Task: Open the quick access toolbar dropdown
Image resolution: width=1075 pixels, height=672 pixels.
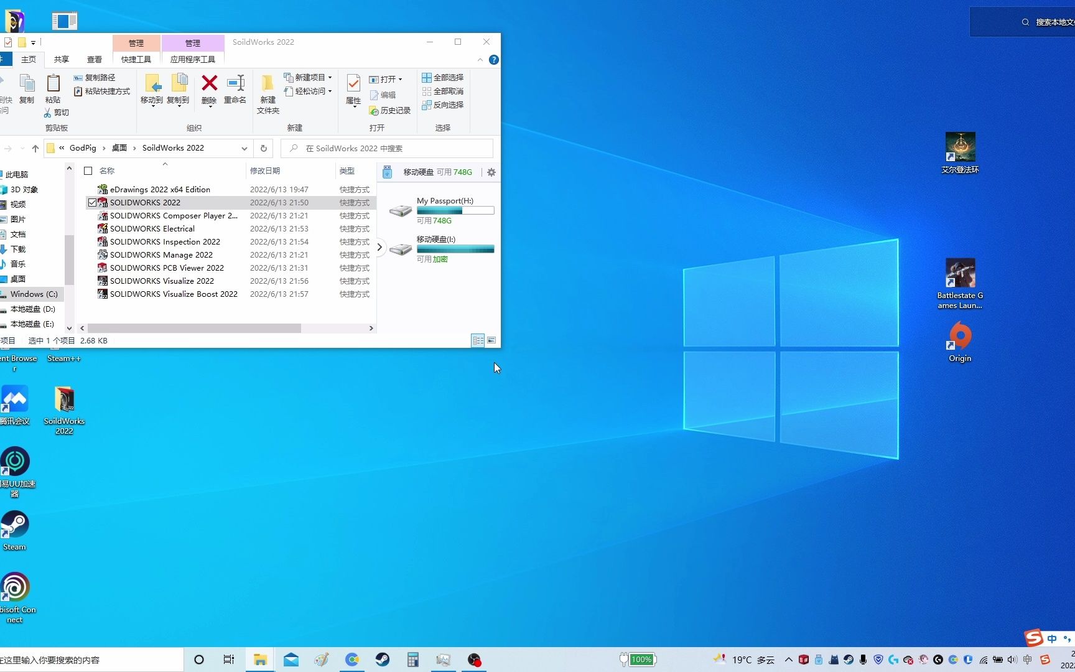Action: (33, 42)
